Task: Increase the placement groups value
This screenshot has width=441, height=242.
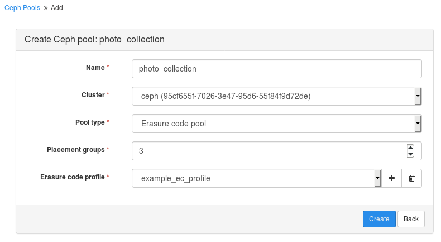Action: [410, 148]
